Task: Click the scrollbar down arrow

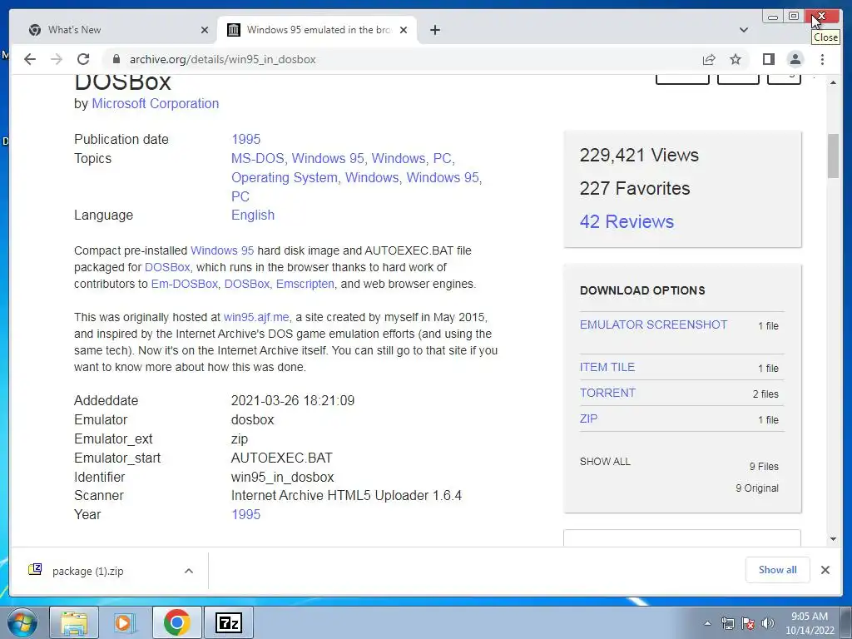Action: (833, 538)
